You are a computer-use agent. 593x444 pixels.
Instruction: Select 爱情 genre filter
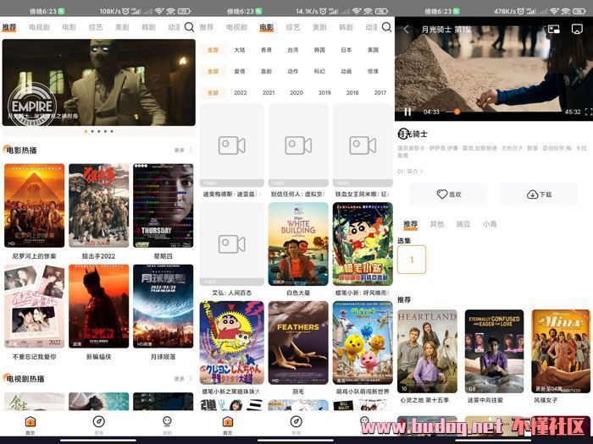(x=240, y=71)
